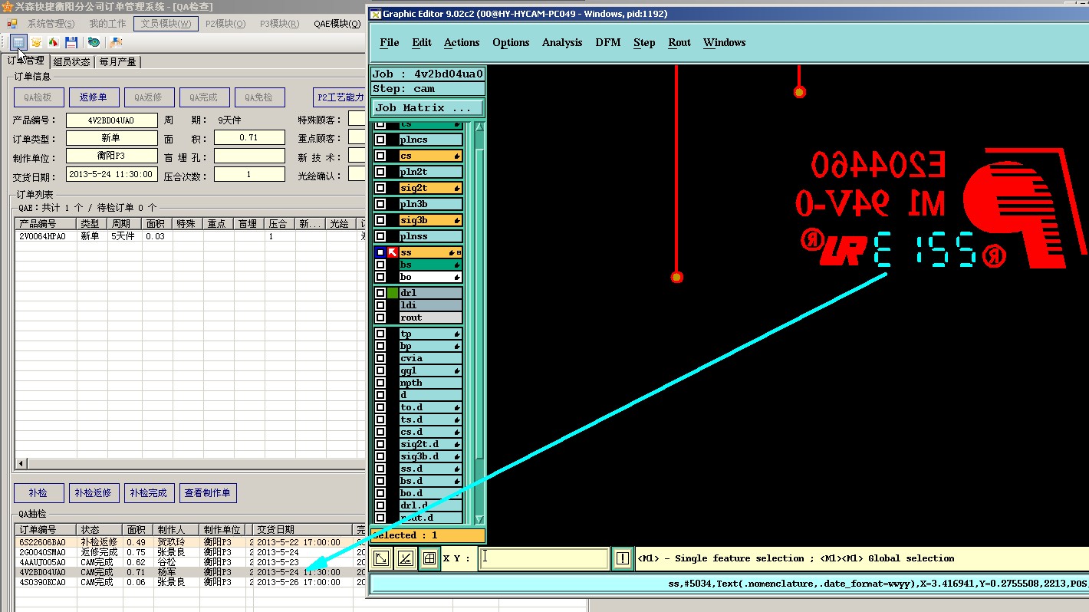Screen dimensions: 1089x612
Task: Click the 返修单 button
Action: pos(94,97)
